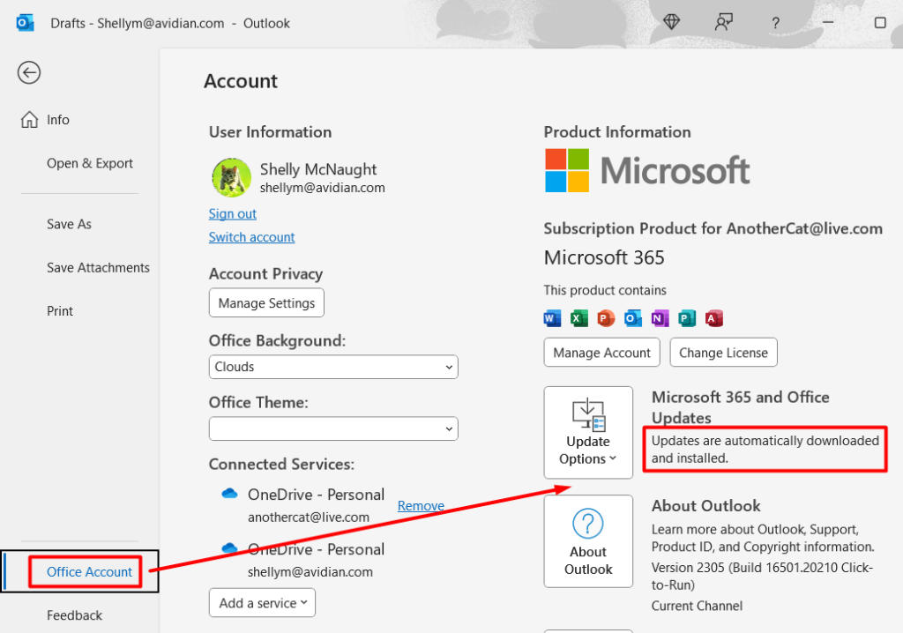Screen dimensions: 903x633
Task: Click the back arrow to exit Account
Action: [x=29, y=72]
